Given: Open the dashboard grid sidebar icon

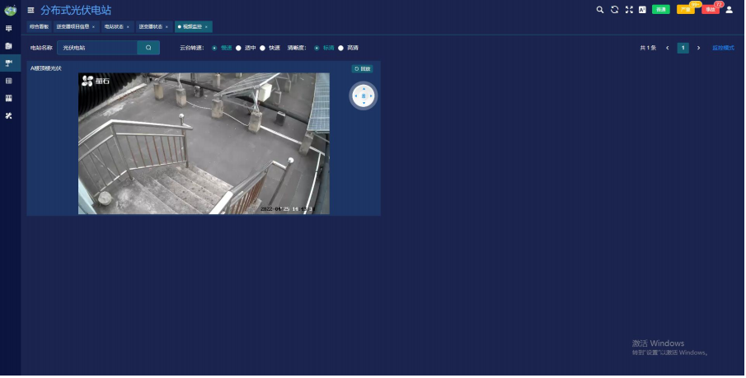Looking at the screenshot, I should click(8, 29).
